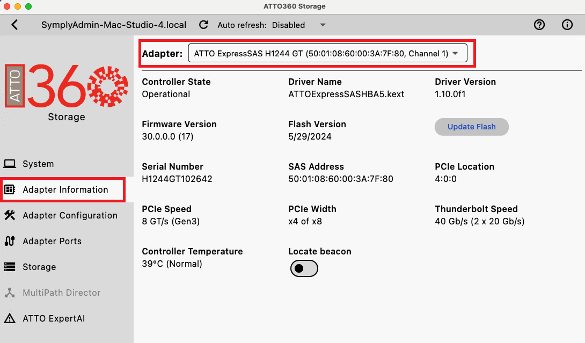585x343 pixels.
Task: Click the PCIe Location value 4:0:0
Action: 445,179
